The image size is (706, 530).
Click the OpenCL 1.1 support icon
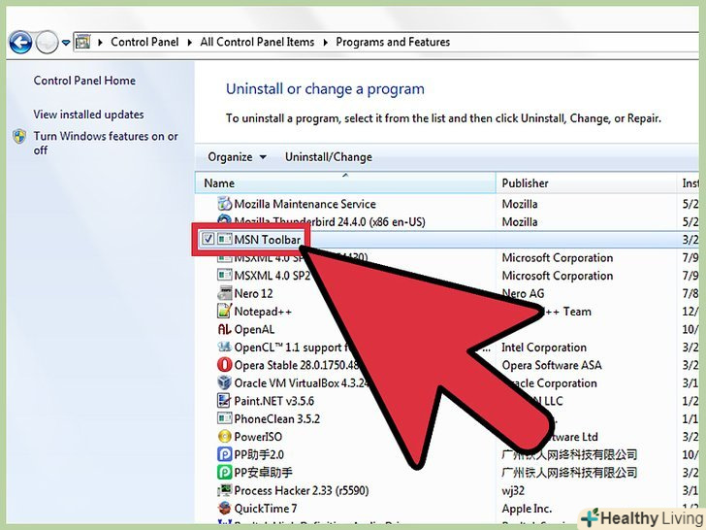[x=224, y=347]
